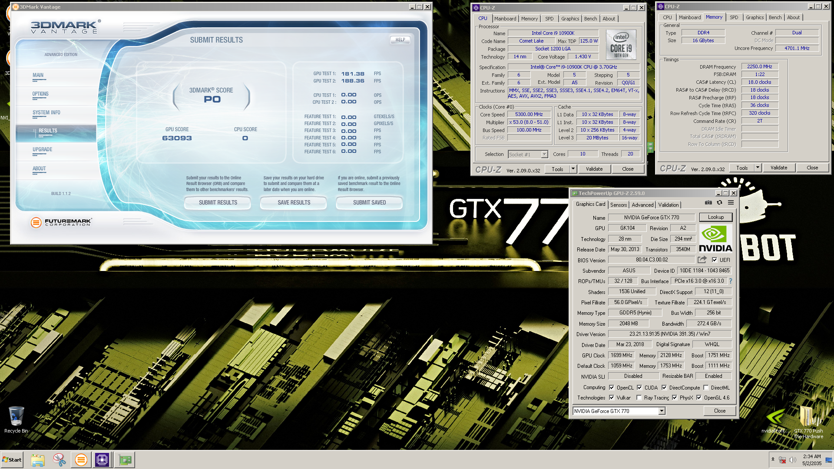Click the 3DMark Vantage taskbar button

(x=81, y=460)
